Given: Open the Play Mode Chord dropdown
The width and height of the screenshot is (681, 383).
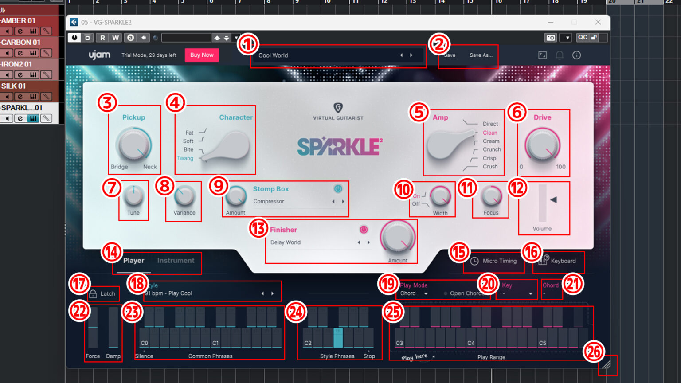Looking at the screenshot, I should [414, 293].
